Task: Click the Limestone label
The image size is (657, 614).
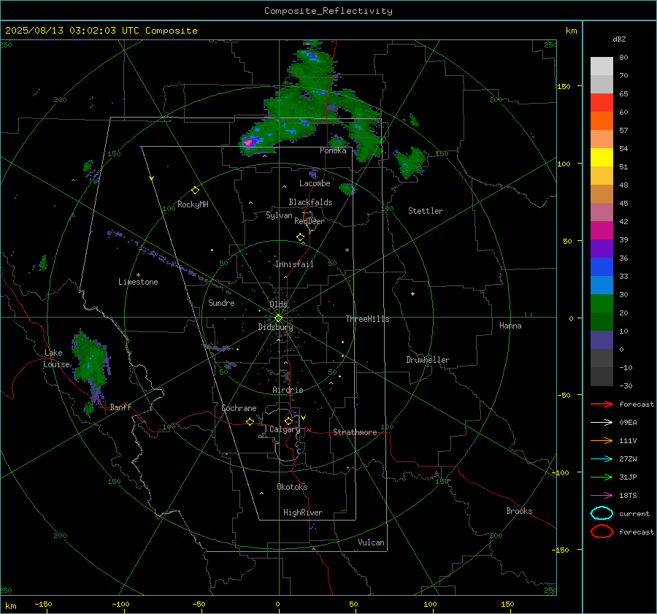Action: click(138, 282)
